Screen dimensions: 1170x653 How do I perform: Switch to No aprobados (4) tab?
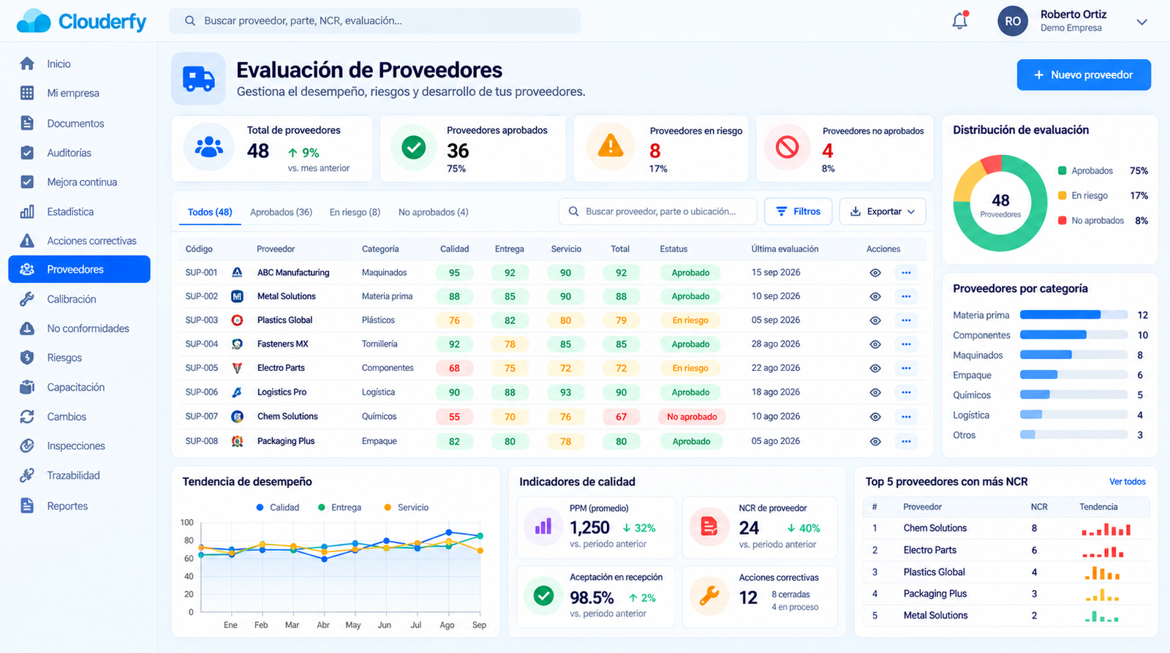[434, 212]
